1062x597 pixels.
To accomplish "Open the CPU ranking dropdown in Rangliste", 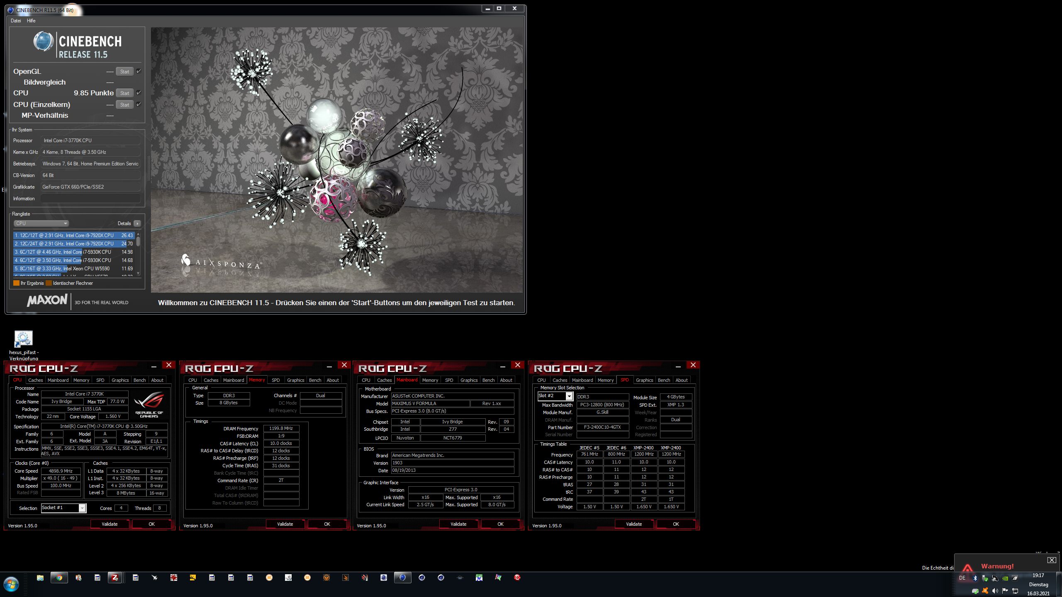I will [41, 223].
